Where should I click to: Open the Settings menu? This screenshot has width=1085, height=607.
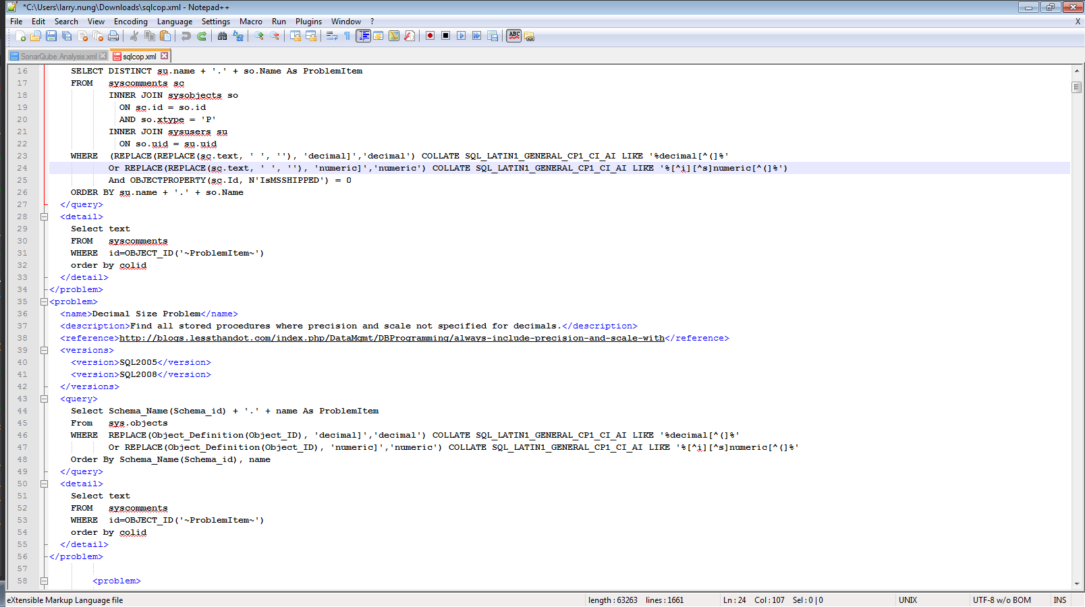(216, 22)
